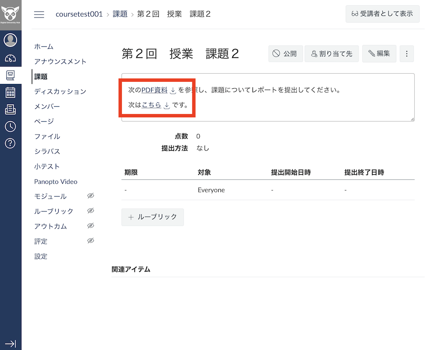This screenshot has height=350, width=428.
Task: Click the 受講者として表示 button
Action: pyautogui.click(x=382, y=14)
